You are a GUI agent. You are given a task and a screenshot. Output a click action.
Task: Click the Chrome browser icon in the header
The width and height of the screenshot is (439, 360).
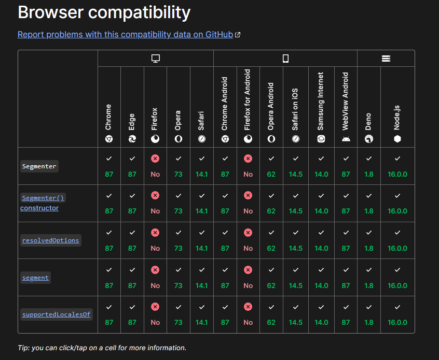[109, 138]
